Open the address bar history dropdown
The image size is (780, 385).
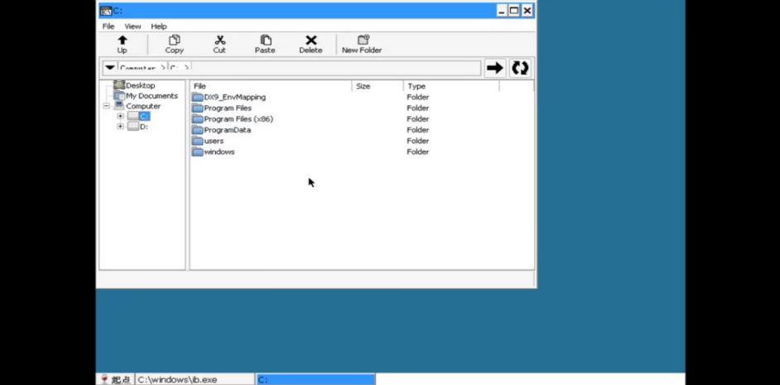(109, 68)
